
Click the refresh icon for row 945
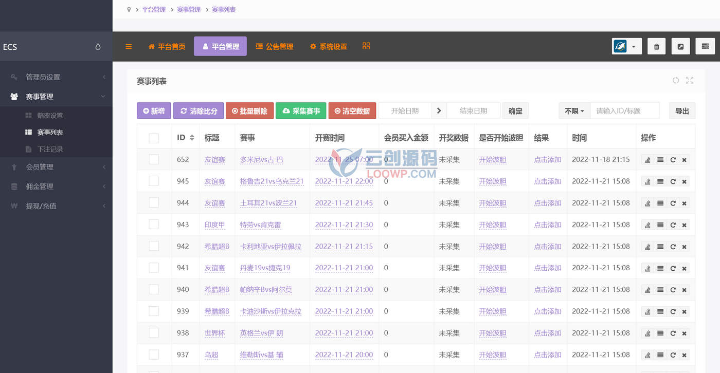point(672,181)
